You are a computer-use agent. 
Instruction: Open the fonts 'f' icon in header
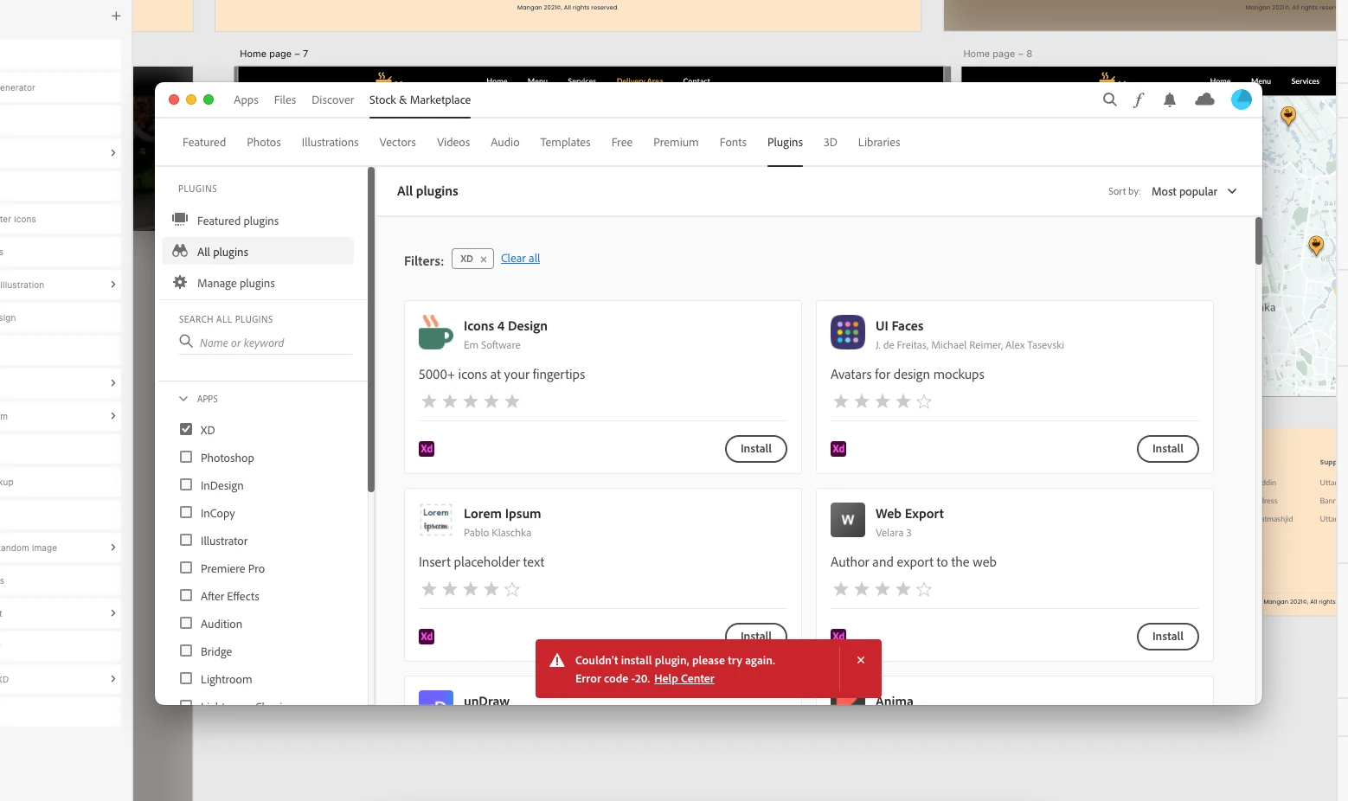[x=1139, y=99]
